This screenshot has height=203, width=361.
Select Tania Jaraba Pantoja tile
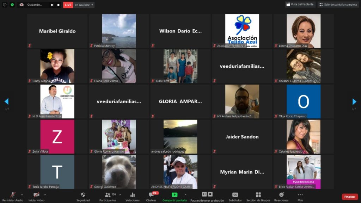pyautogui.click(x=57, y=172)
